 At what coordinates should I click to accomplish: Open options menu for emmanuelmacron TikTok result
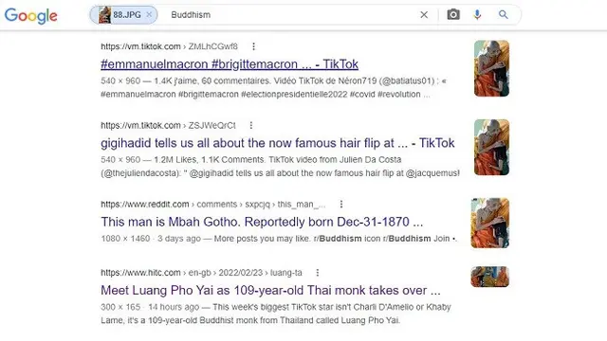click(253, 46)
